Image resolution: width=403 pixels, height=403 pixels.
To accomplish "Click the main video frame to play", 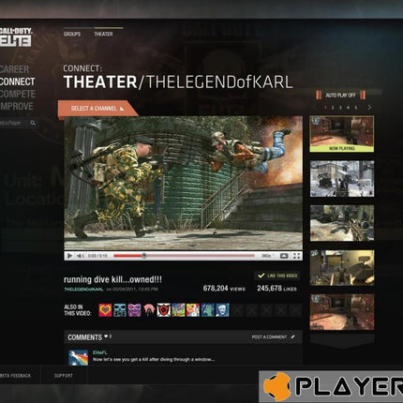I will pos(184,183).
